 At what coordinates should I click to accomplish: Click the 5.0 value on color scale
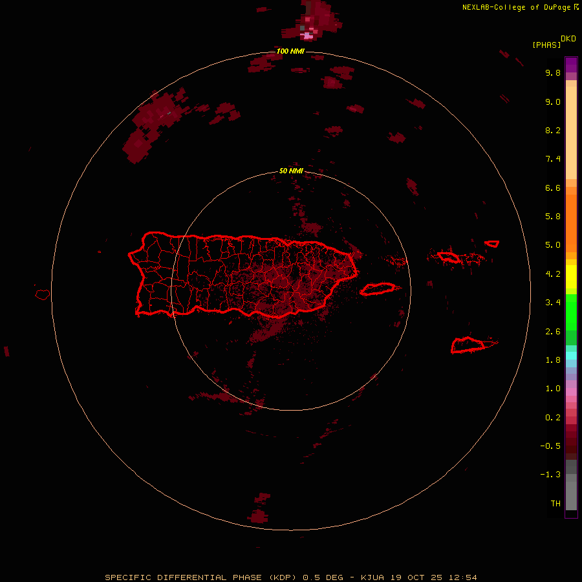tap(553, 245)
